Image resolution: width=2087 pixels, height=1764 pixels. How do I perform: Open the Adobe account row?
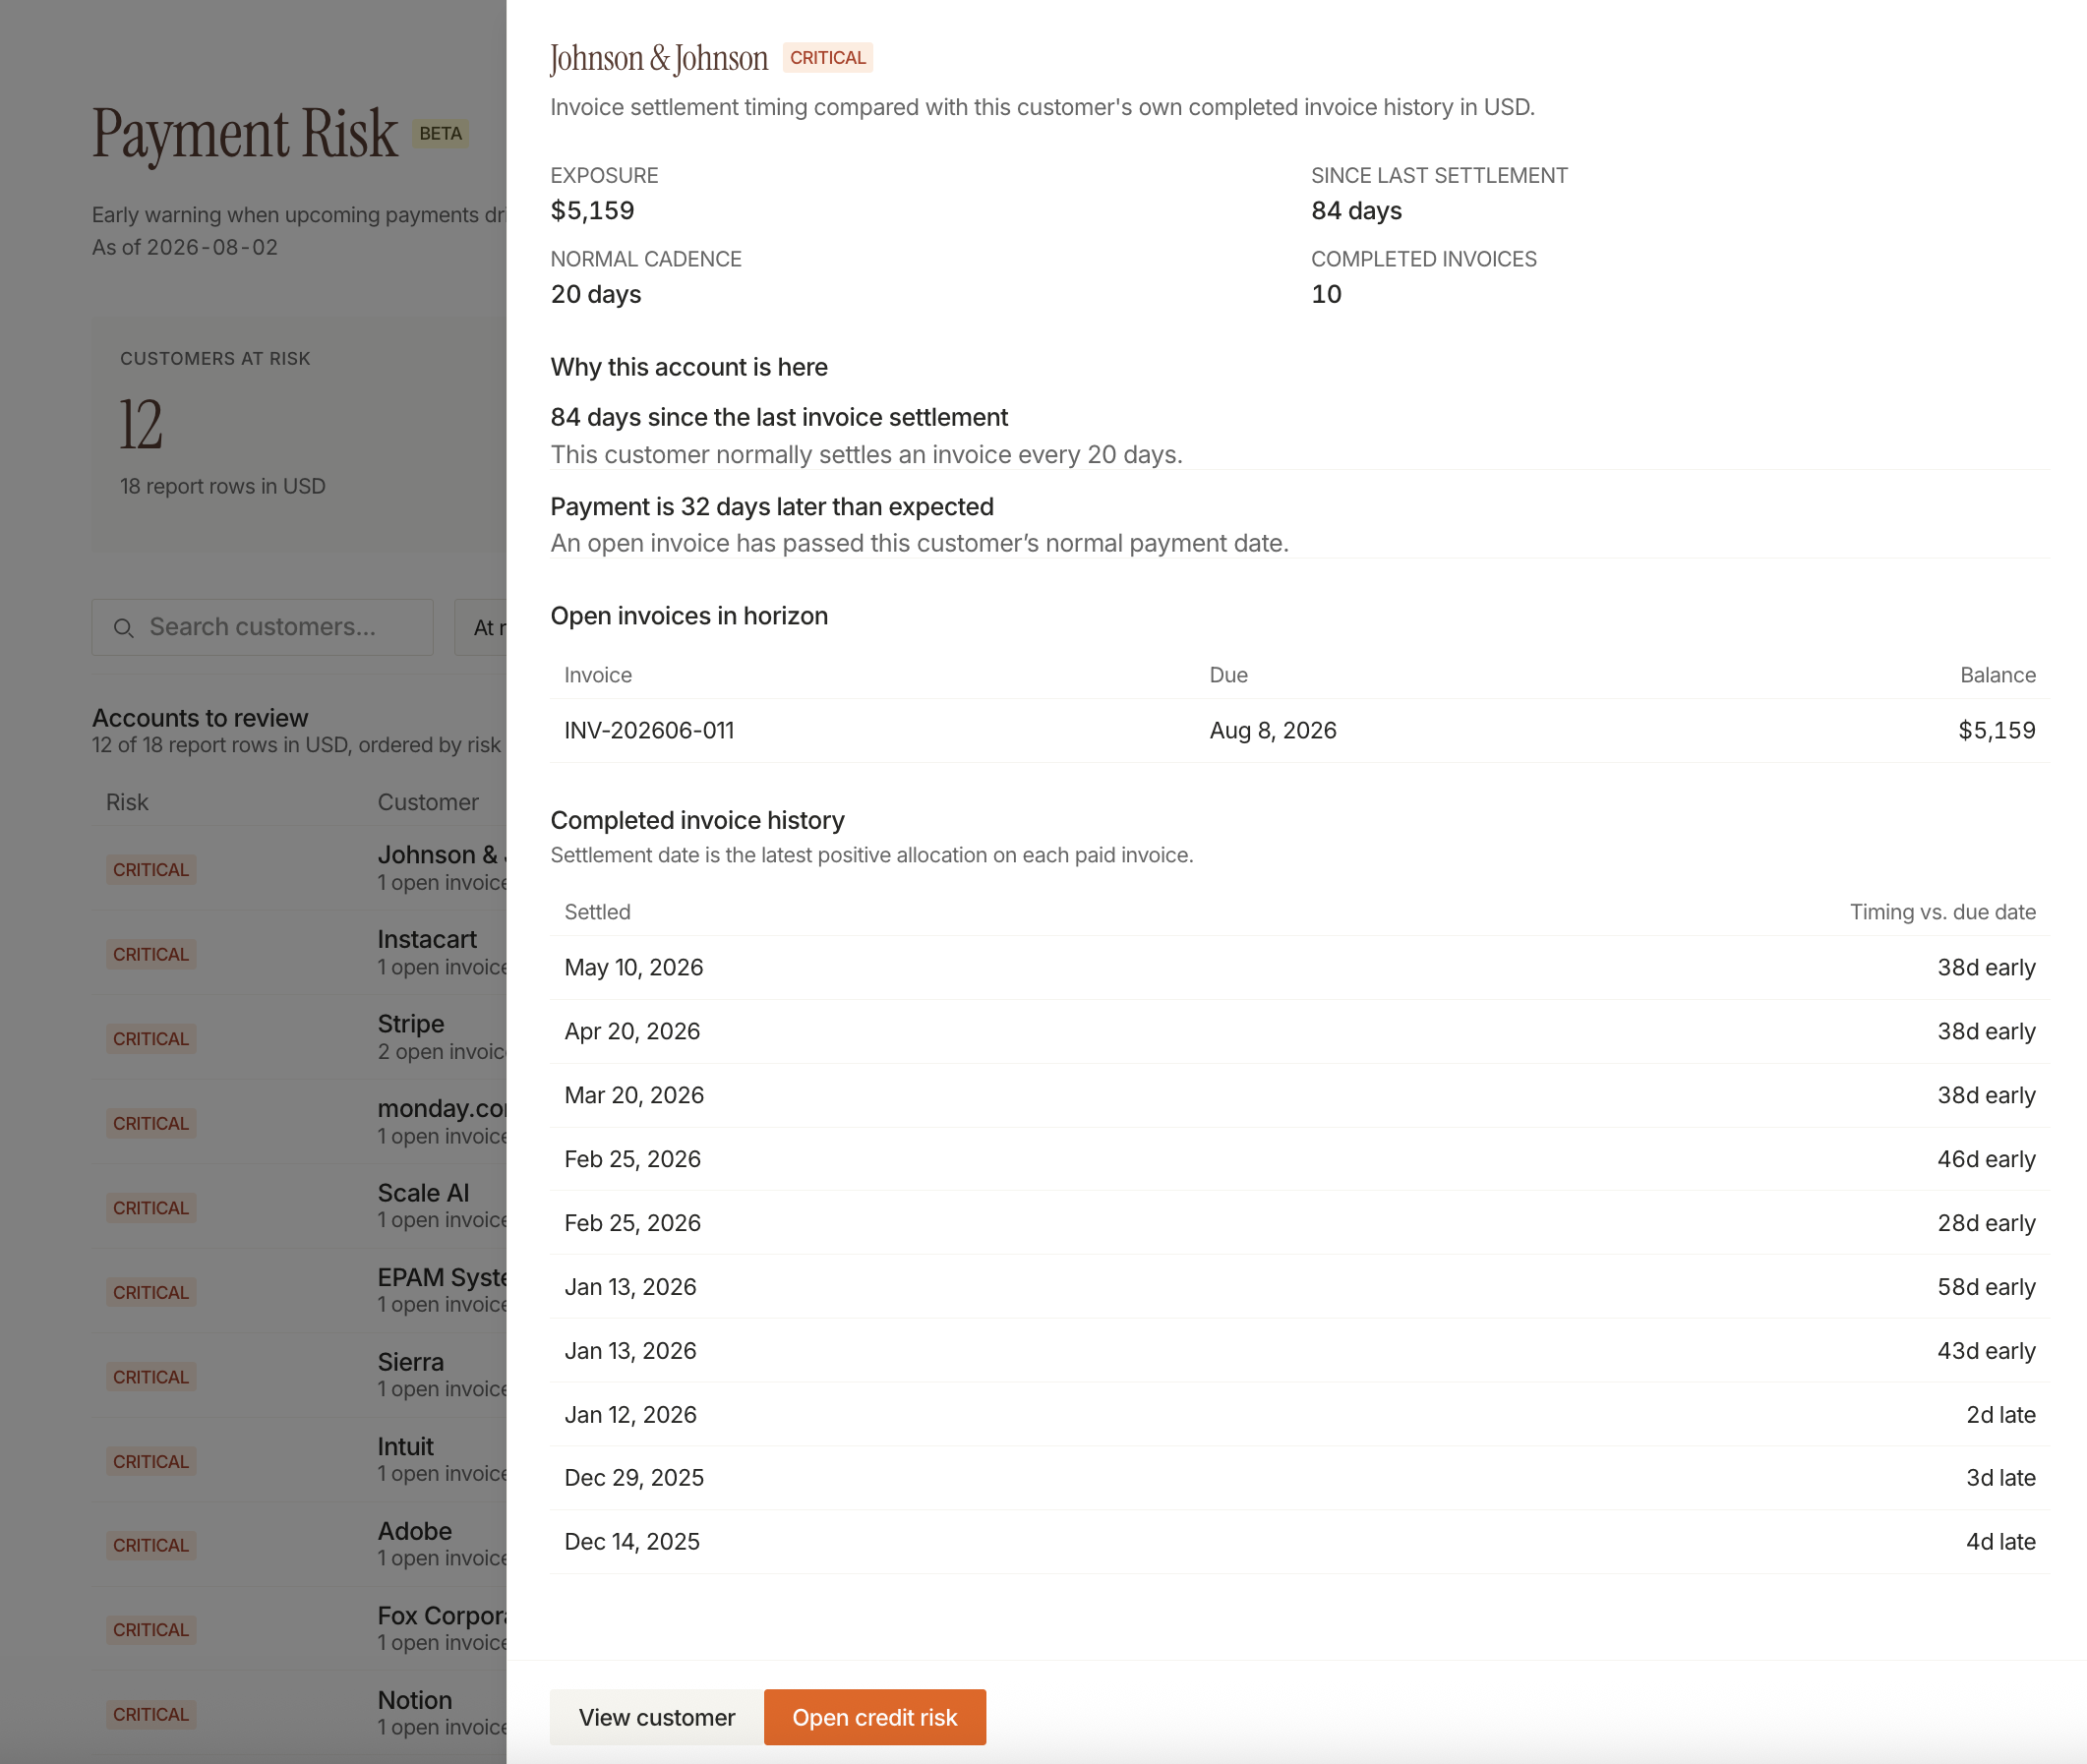click(x=300, y=1544)
